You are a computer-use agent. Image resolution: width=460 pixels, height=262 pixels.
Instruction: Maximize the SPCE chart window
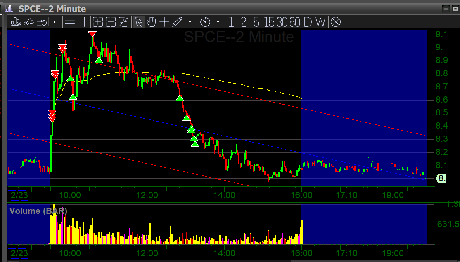point(455,9)
